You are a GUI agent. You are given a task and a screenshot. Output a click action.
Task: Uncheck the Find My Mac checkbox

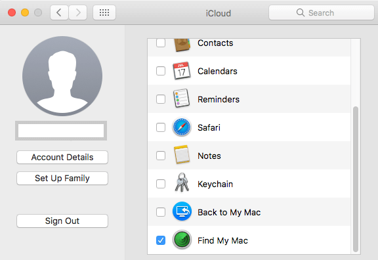point(161,240)
